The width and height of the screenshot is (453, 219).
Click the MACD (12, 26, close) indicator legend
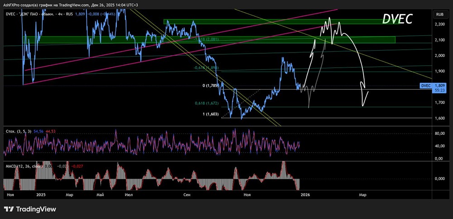pos(24,166)
